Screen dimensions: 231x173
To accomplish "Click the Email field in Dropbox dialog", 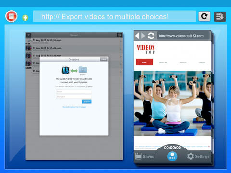I will [x=74, y=92].
